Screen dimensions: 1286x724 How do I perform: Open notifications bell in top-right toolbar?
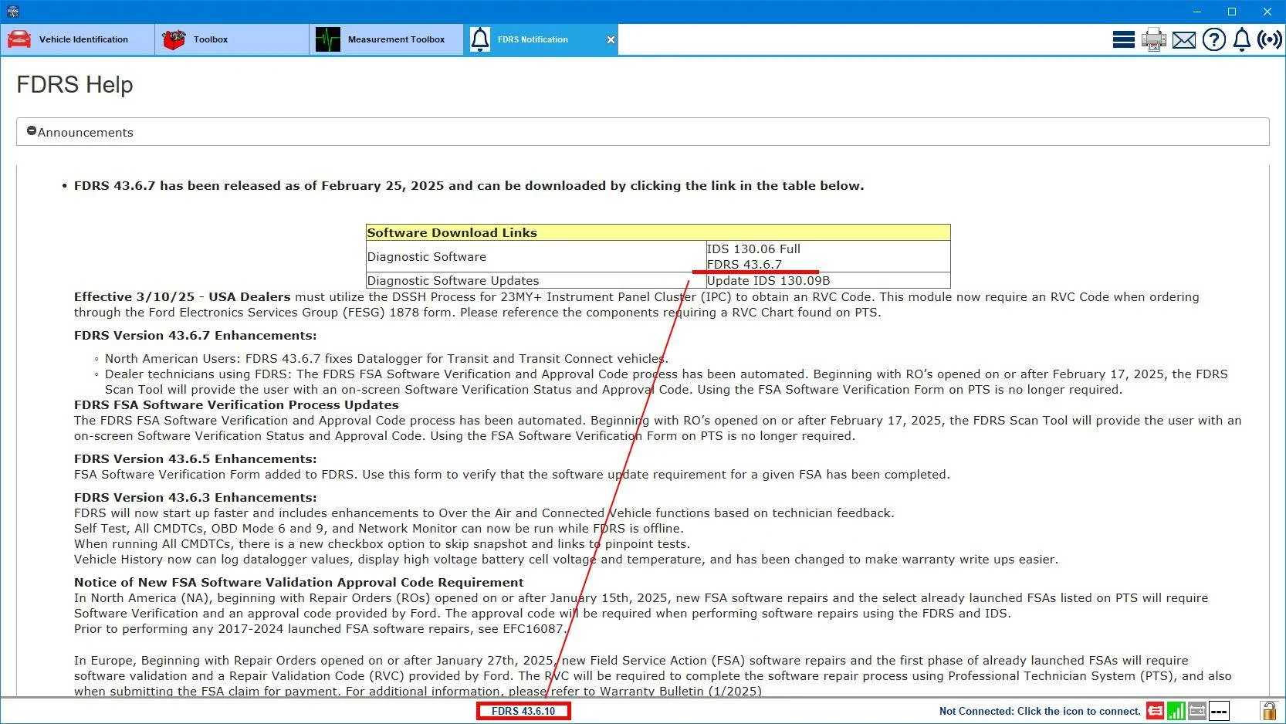1241,39
